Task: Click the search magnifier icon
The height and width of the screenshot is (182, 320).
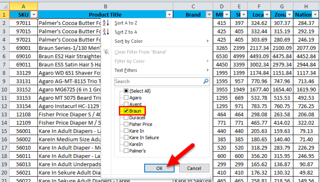Action: [x=206, y=81]
